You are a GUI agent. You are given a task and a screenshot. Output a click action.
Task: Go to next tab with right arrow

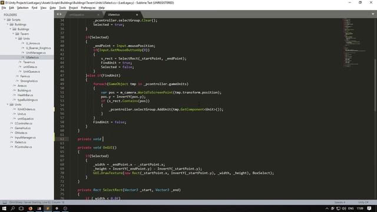pos(60,14)
